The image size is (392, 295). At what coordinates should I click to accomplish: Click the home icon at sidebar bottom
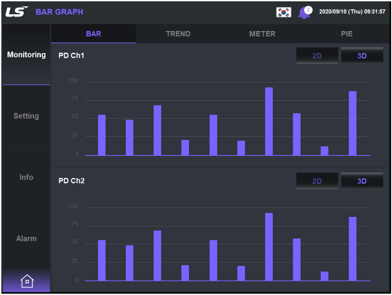26,280
